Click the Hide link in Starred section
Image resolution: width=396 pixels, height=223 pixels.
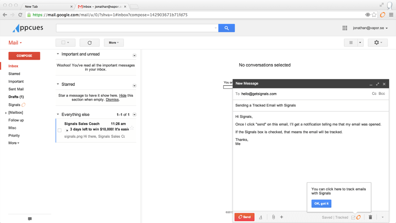[123, 95]
